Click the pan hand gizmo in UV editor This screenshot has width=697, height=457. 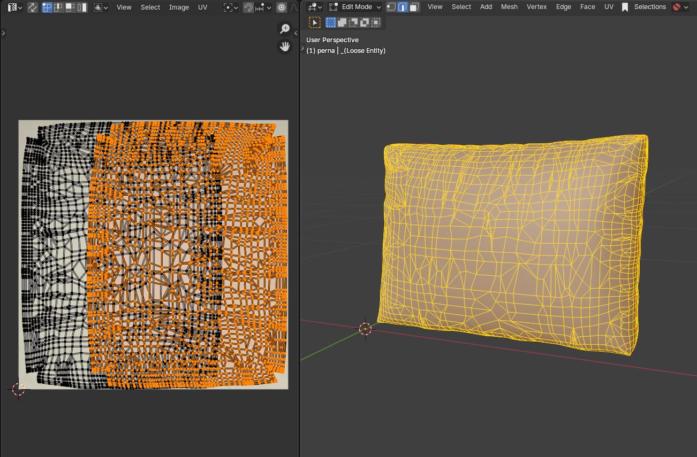[x=285, y=47]
